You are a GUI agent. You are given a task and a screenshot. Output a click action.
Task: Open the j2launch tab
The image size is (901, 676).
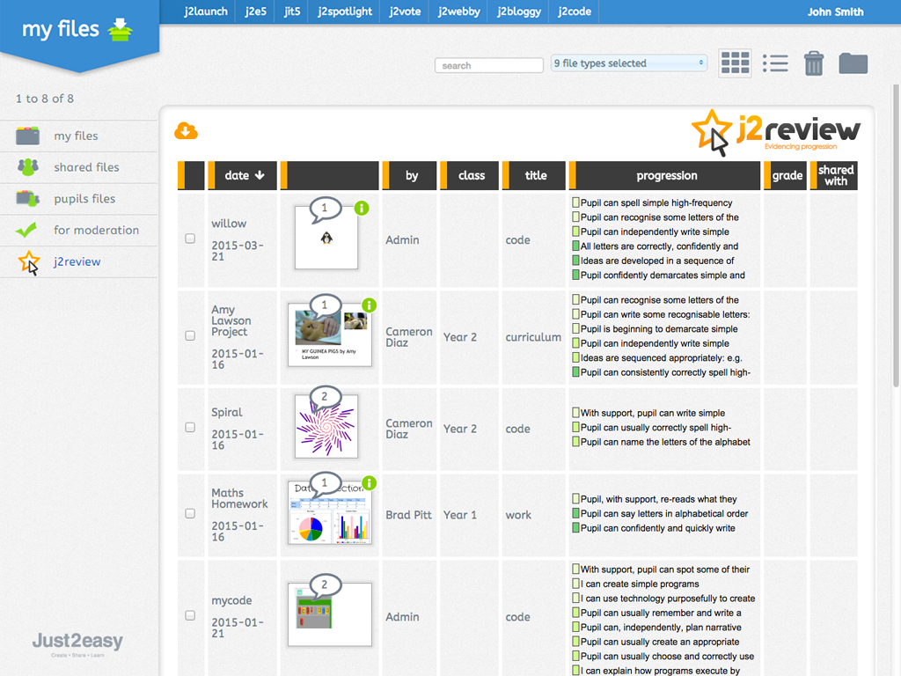coord(206,11)
